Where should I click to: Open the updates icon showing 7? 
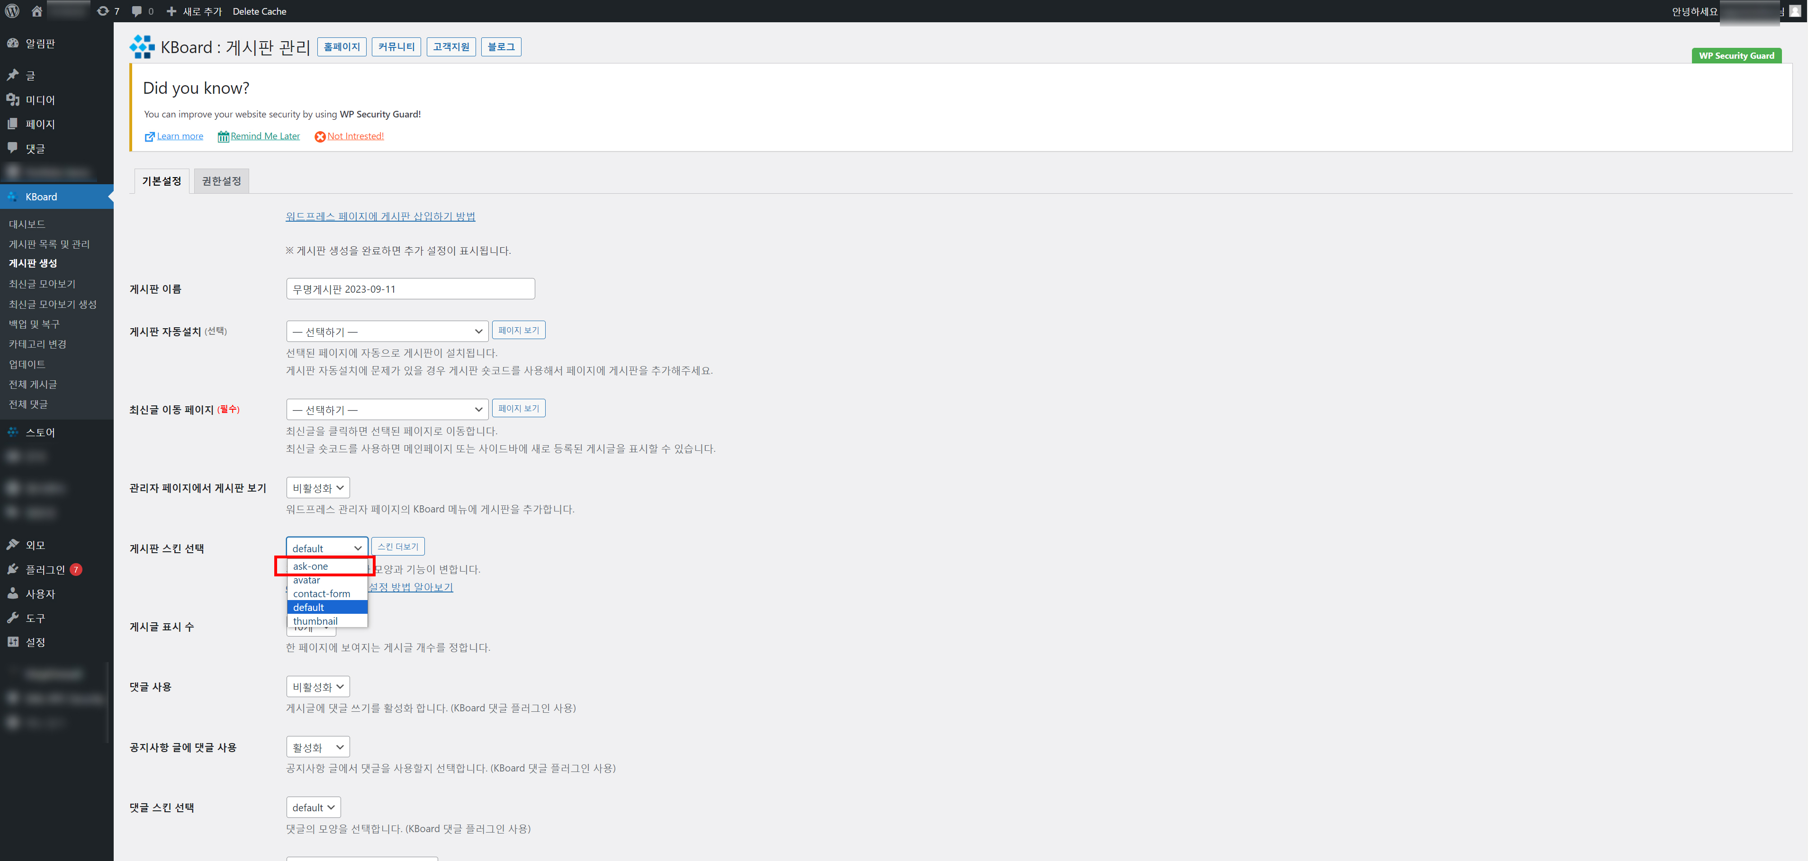(x=103, y=11)
